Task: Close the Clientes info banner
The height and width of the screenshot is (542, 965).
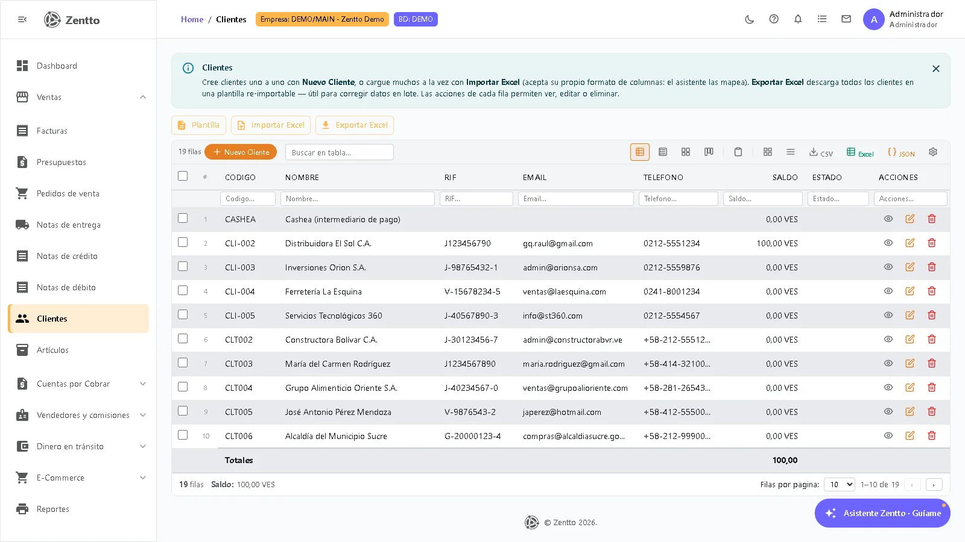Action: click(x=936, y=69)
